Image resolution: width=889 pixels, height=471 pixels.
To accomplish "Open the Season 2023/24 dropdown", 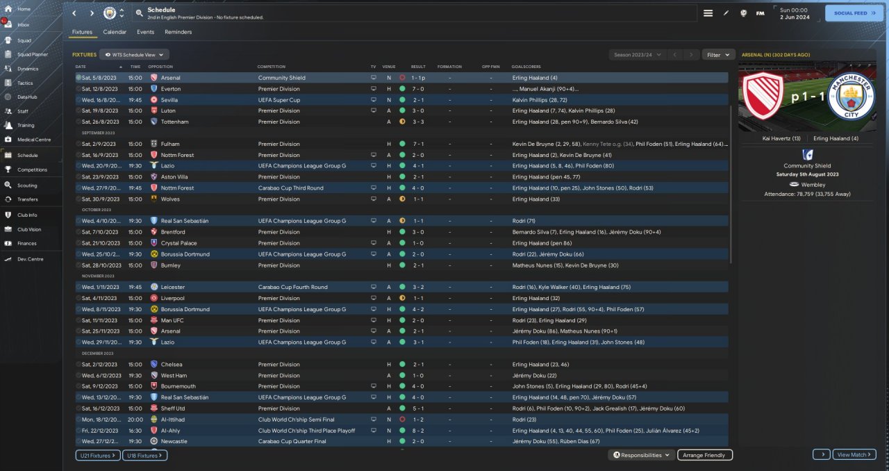I will 636,54.
